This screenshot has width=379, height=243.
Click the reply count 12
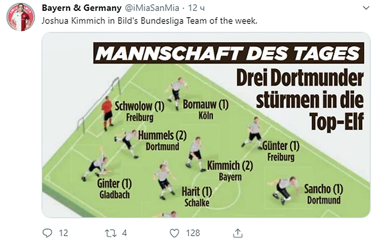(x=63, y=233)
